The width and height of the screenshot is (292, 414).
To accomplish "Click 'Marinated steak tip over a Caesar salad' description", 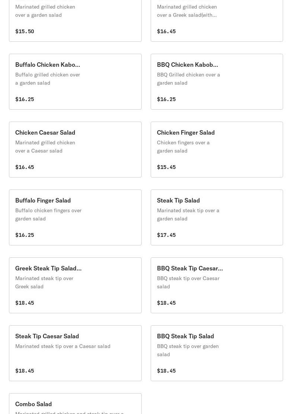I will (63, 346).
